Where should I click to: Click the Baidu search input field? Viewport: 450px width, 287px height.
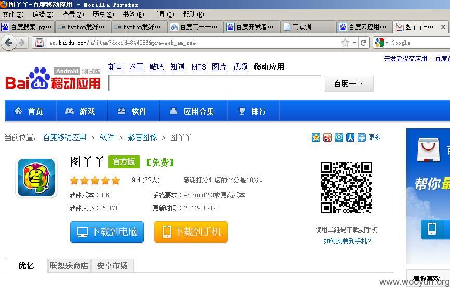(215, 83)
